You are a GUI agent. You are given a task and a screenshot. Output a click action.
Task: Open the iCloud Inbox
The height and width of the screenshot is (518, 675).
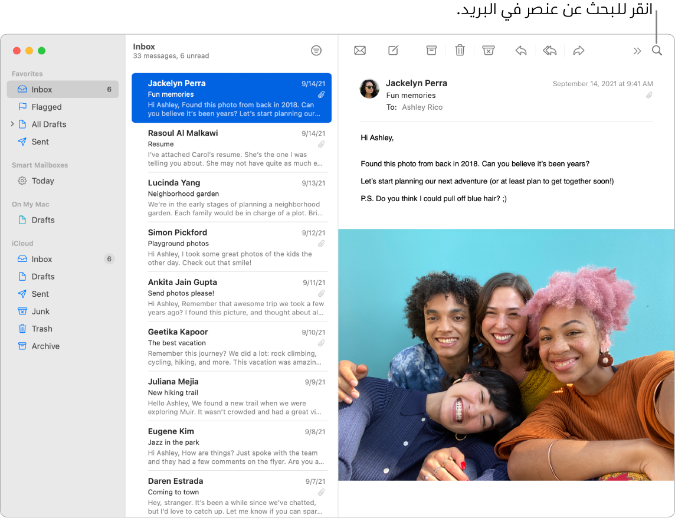coord(63,259)
